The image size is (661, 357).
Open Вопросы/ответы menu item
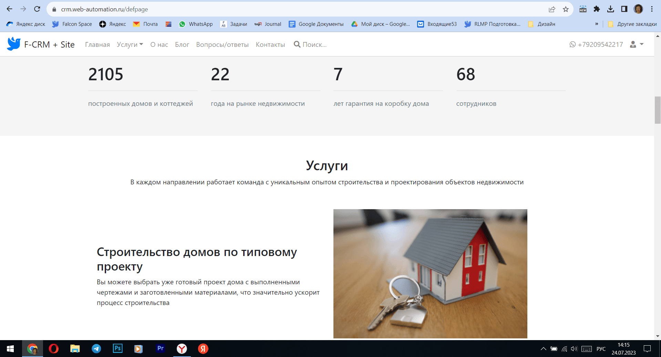222,44
